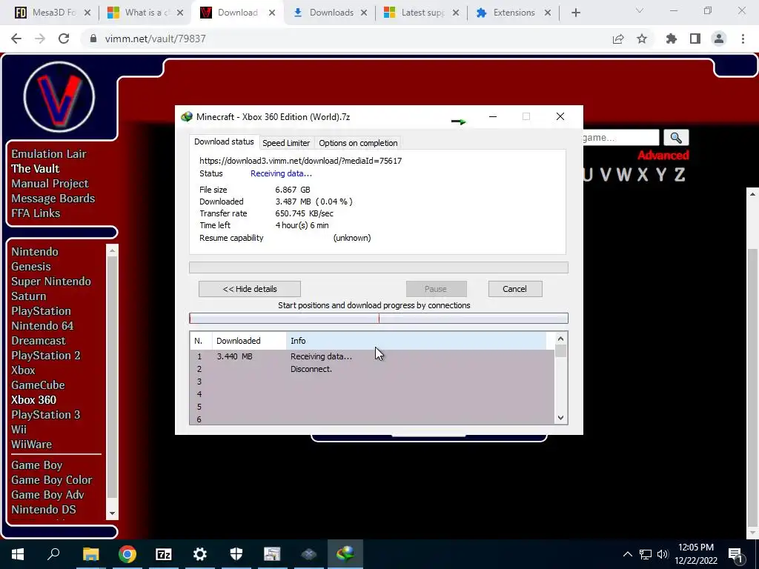Close the Downloads browser tab
The height and width of the screenshot is (569, 759).
pos(363,13)
